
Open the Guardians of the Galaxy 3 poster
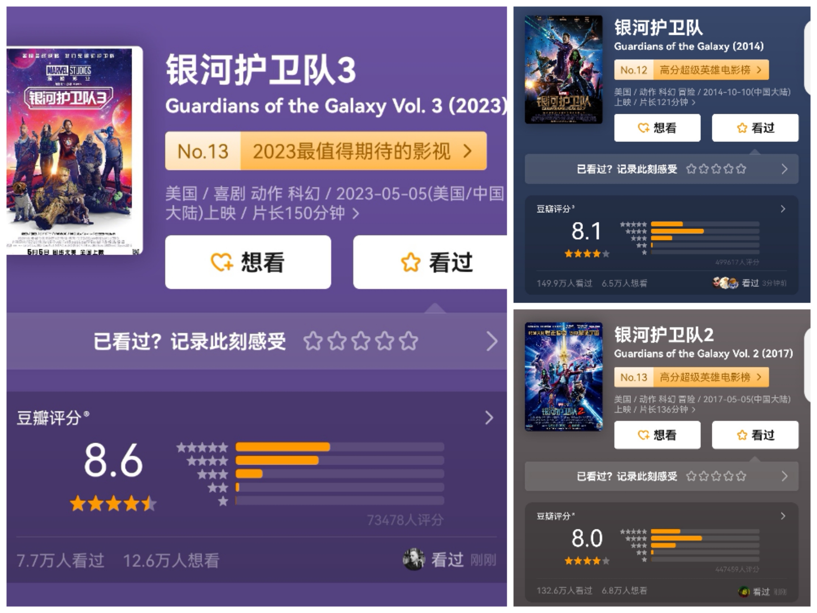[74, 151]
